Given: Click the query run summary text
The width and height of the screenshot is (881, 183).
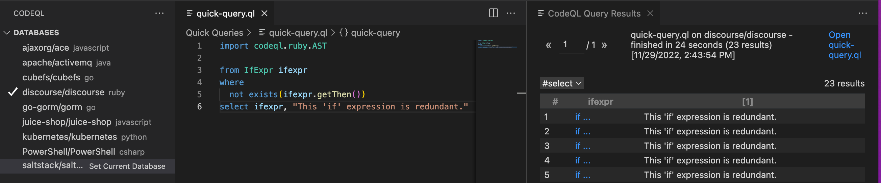Looking at the screenshot, I should [711, 45].
